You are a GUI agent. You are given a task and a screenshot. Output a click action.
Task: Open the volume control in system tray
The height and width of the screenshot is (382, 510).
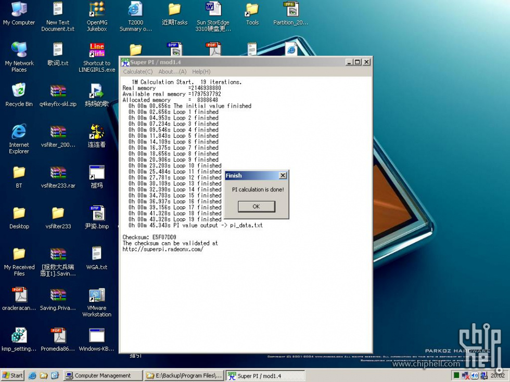coord(475,375)
